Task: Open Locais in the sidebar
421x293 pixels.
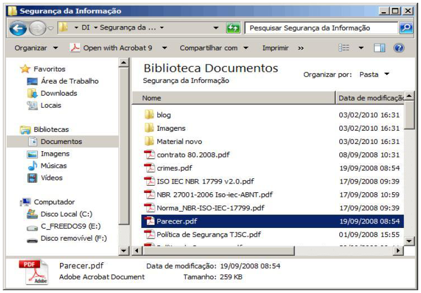Action: click(44, 106)
